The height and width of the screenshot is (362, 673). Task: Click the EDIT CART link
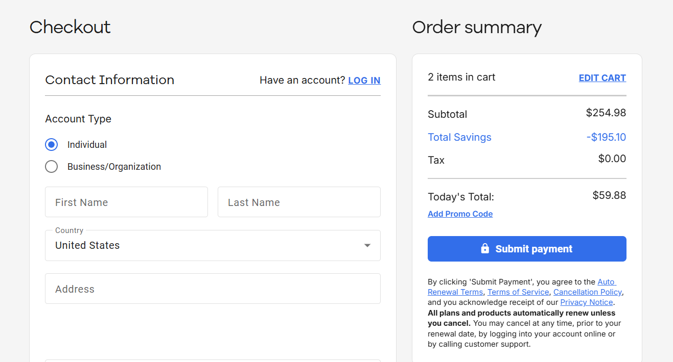(x=602, y=78)
